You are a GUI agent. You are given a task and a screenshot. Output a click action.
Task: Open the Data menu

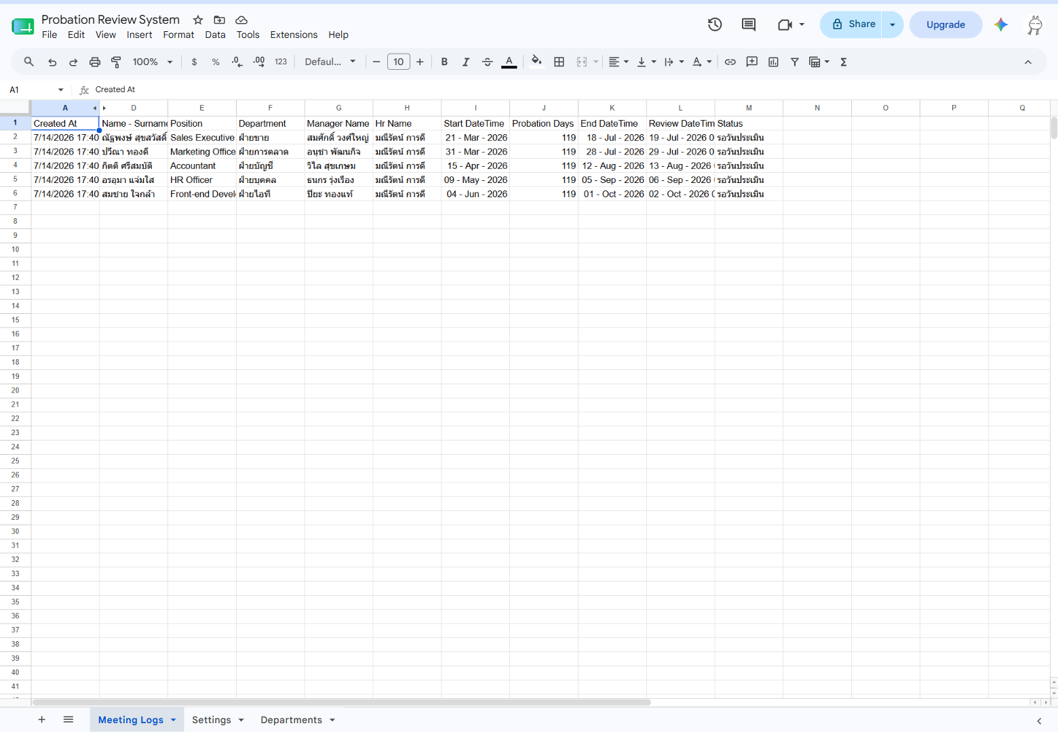(x=215, y=35)
